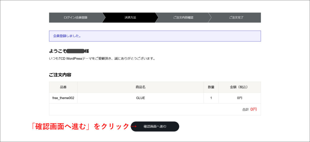The width and height of the screenshot is (310, 142).
Task: Click the 商品名 column header
Action: click(x=140, y=87)
